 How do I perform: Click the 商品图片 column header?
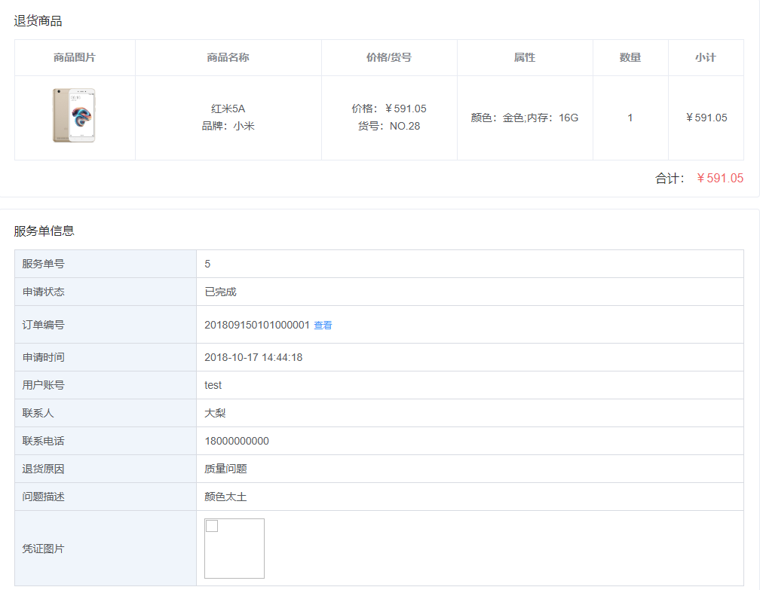pyautogui.click(x=74, y=57)
